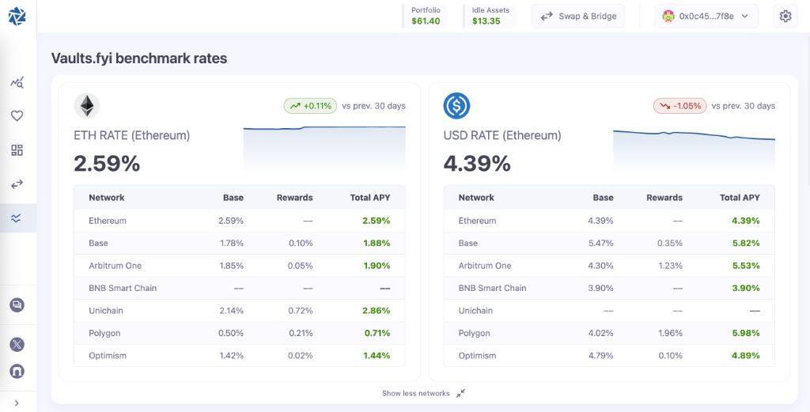Select the Unichain row in ETH table
The width and height of the screenshot is (810, 412).
[x=239, y=311]
